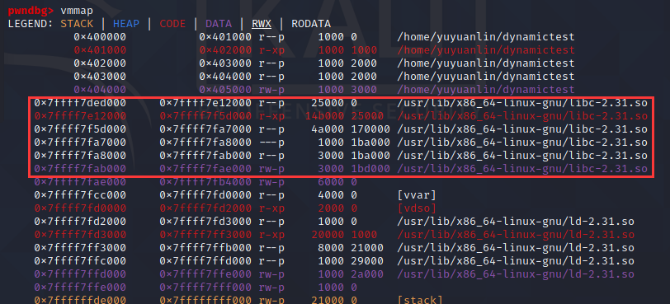The width and height of the screenshot is (670, 304).
Task: Click offset value 170000 in libc row
Action: point(370,129)
